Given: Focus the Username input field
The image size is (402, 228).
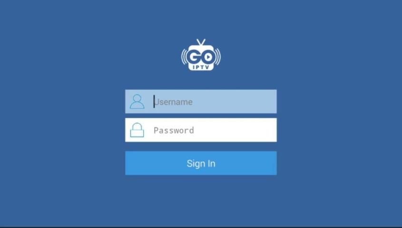Looking at the screenshot, I should [201, 101].
